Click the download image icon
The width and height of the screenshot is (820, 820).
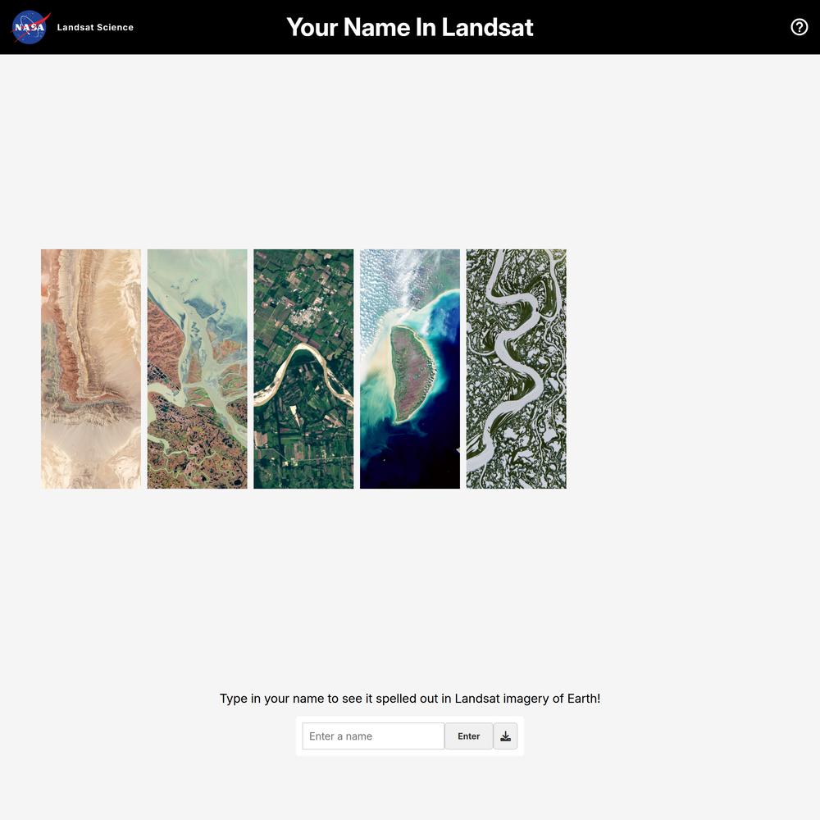505,736
